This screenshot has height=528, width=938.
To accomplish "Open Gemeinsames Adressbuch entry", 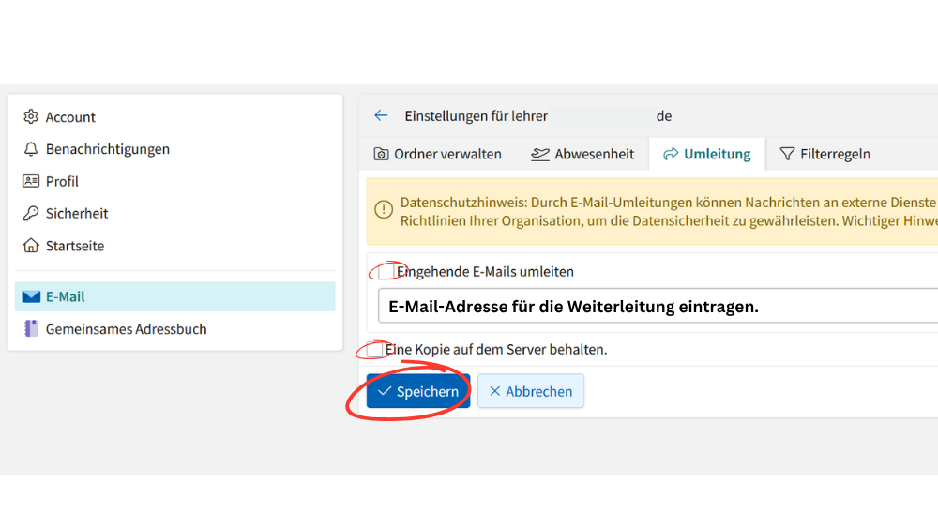I will (174, 329).
